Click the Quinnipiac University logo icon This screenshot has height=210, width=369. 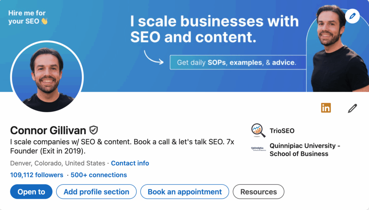pyautogui.click(x=257, y=149)
